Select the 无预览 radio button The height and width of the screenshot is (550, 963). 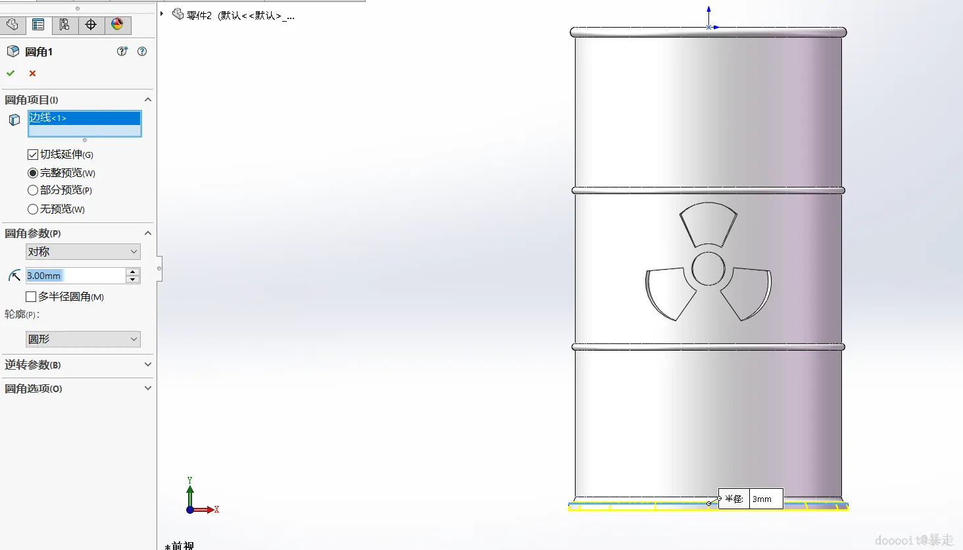(x=33, y=209)
